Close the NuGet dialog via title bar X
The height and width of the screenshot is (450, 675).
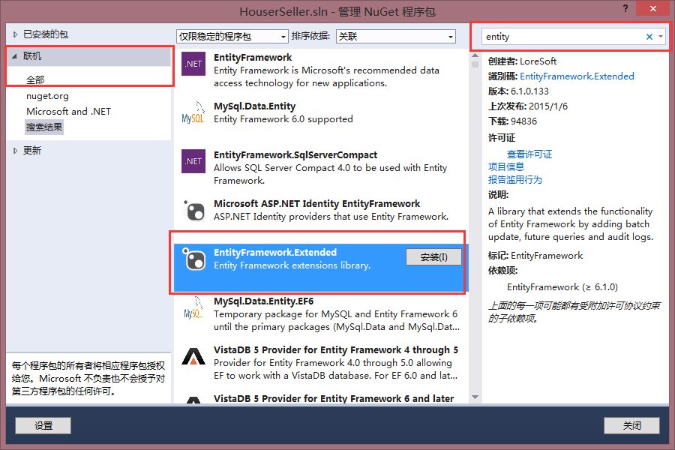click(652, 8)
